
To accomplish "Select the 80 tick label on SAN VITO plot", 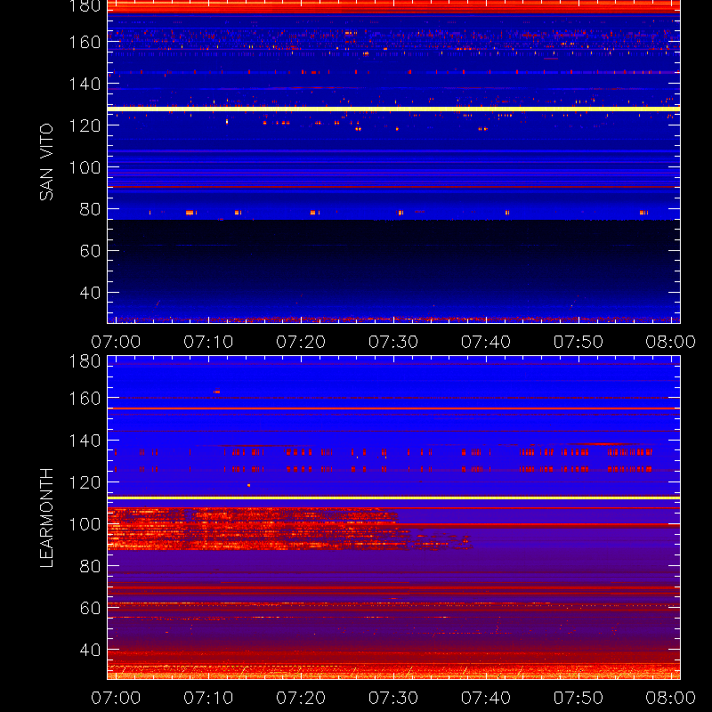I will (90, 209).
